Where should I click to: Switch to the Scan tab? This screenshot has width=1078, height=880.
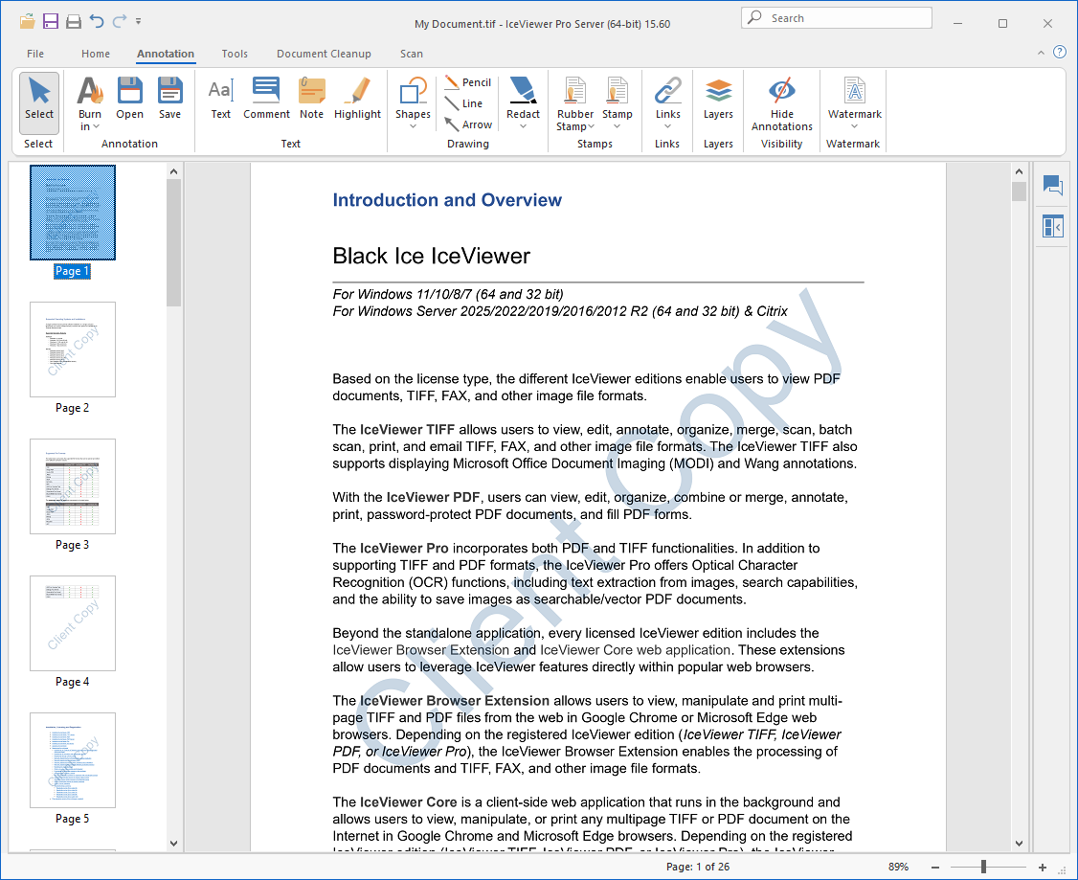(x=412, y=54)
